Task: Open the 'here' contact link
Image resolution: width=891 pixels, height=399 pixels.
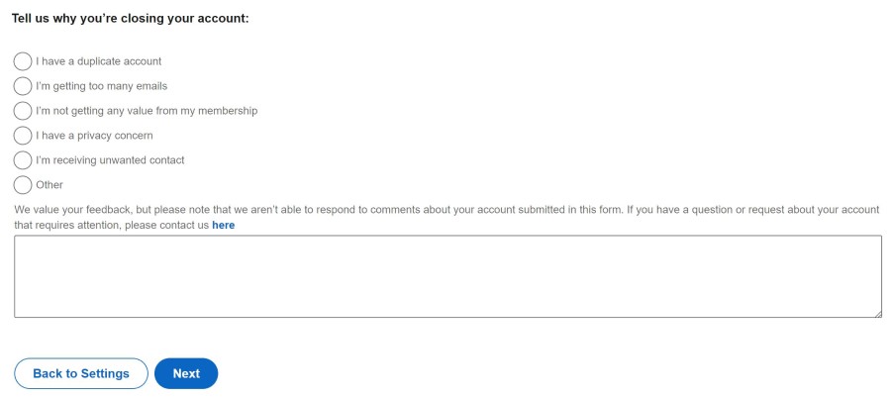Action: (x=223, y=225)
